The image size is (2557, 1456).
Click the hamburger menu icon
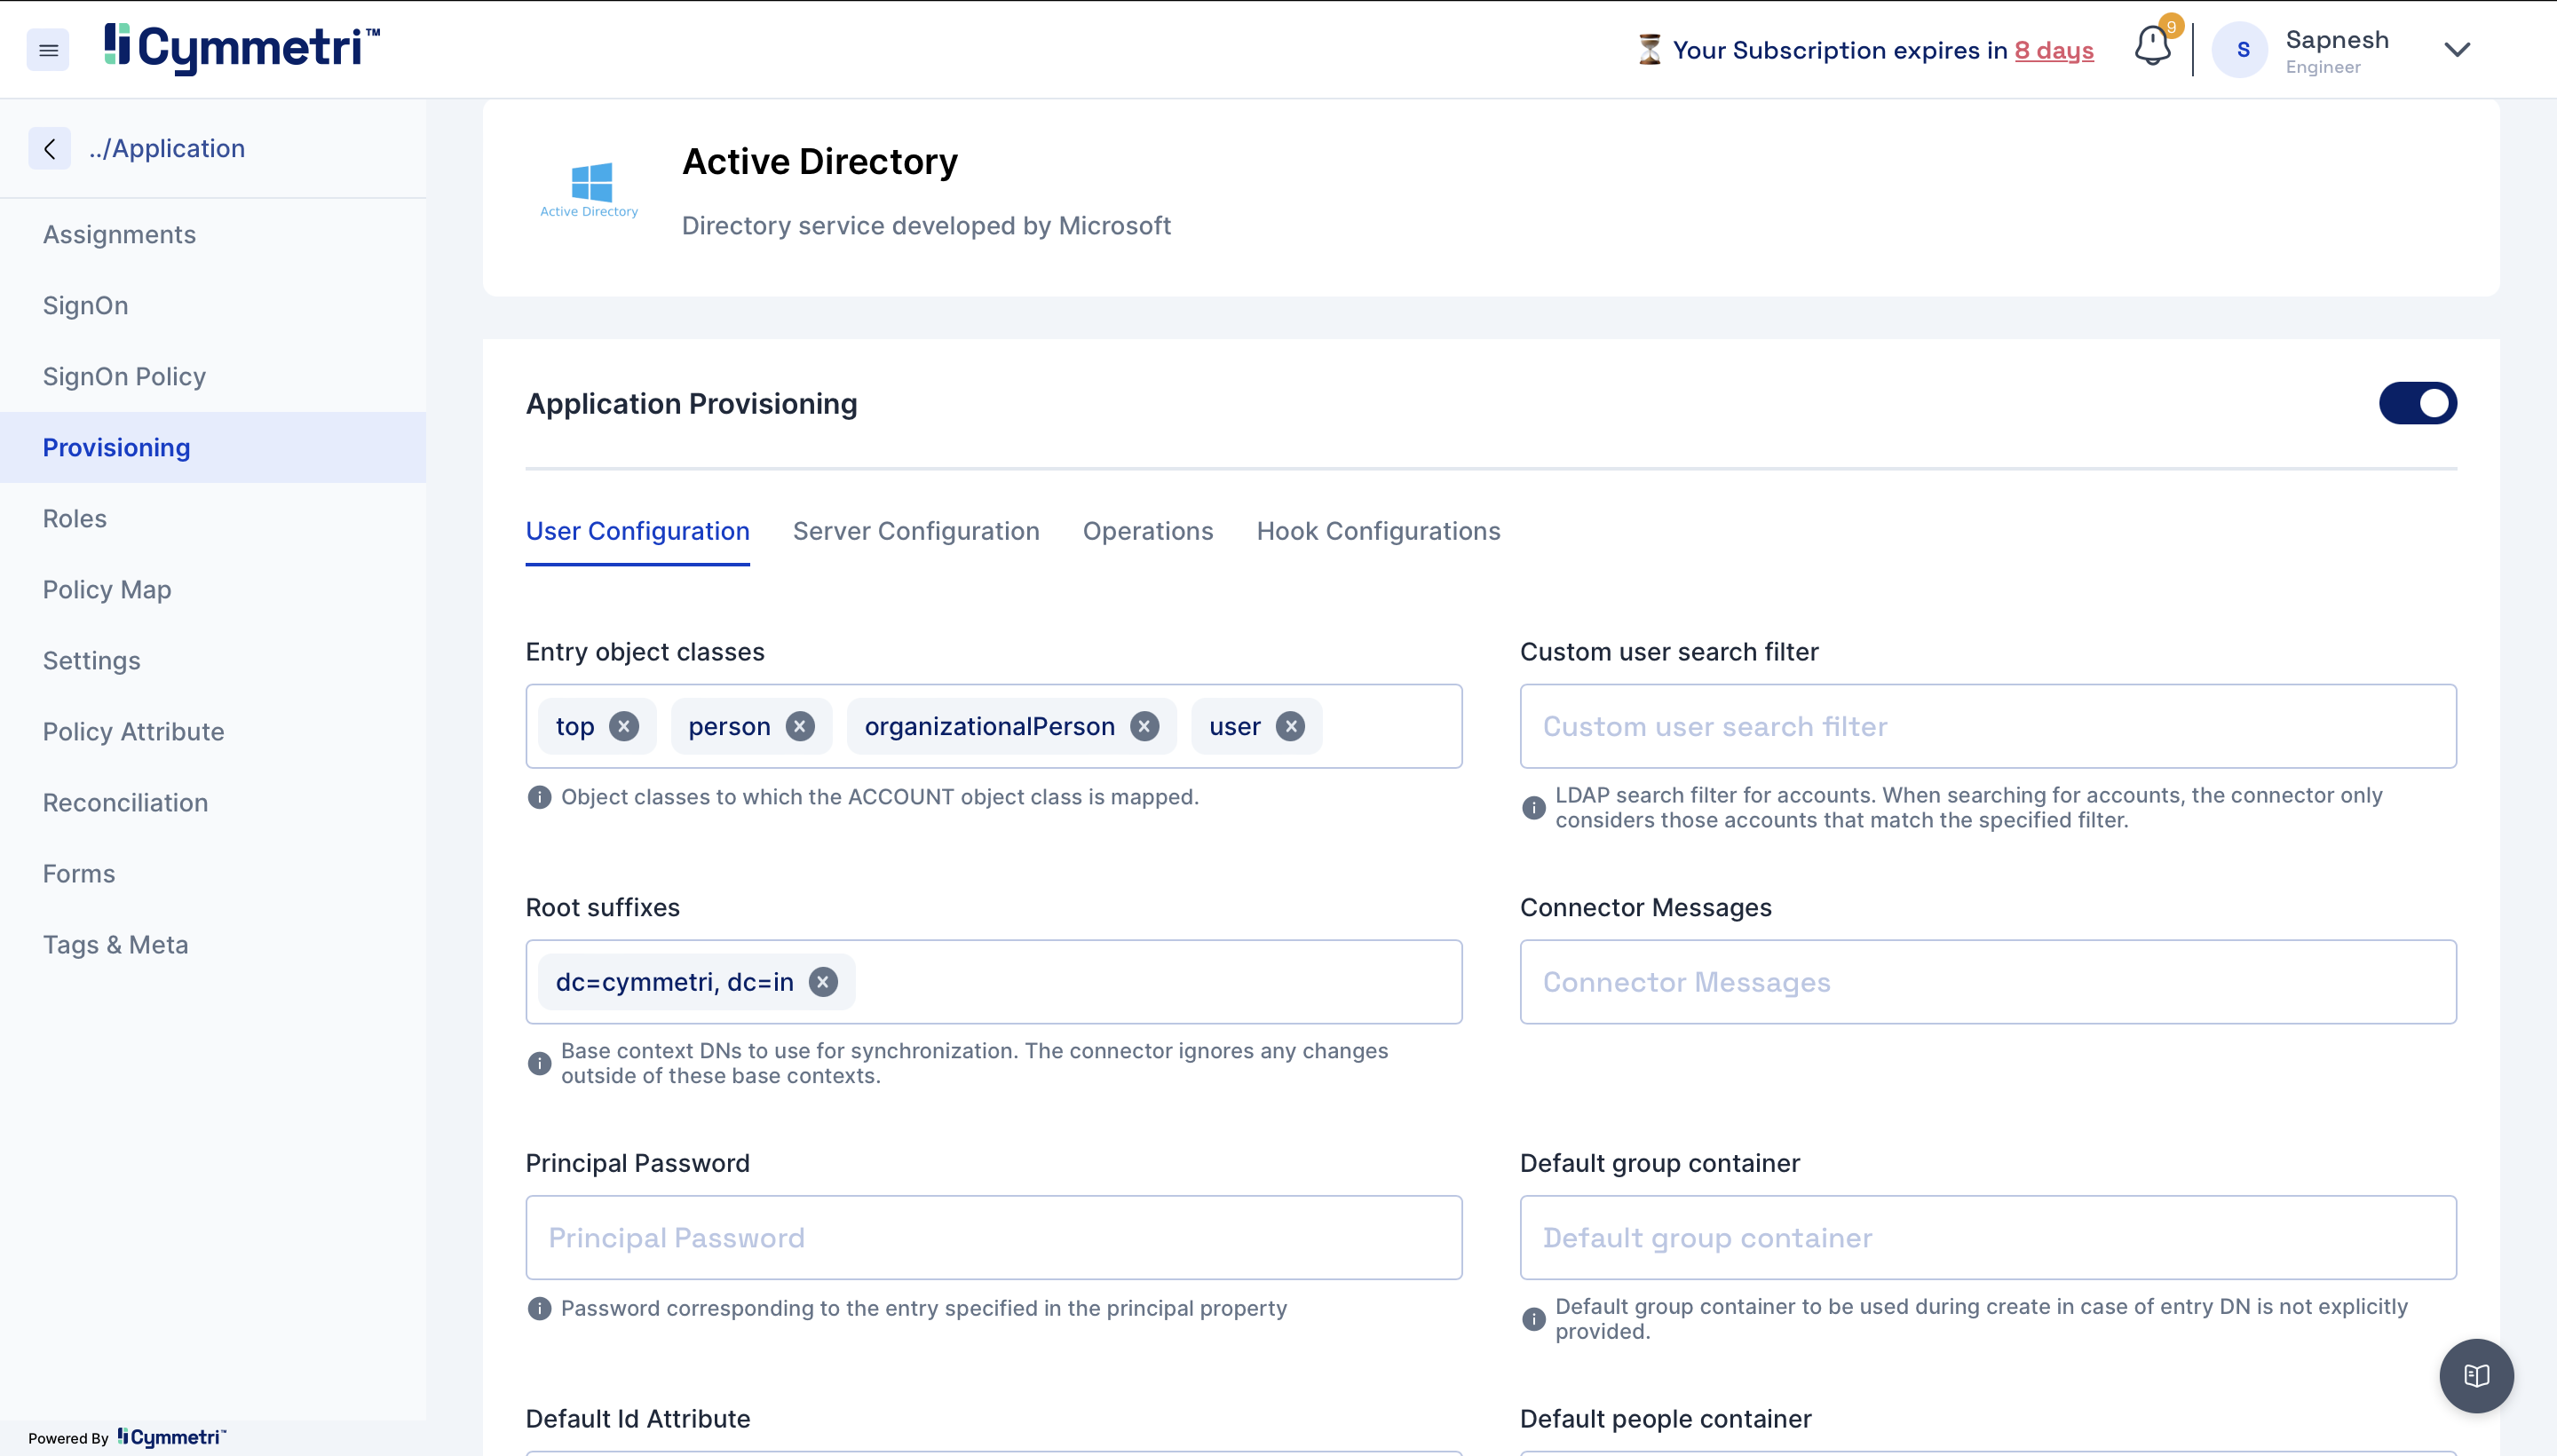48,50
